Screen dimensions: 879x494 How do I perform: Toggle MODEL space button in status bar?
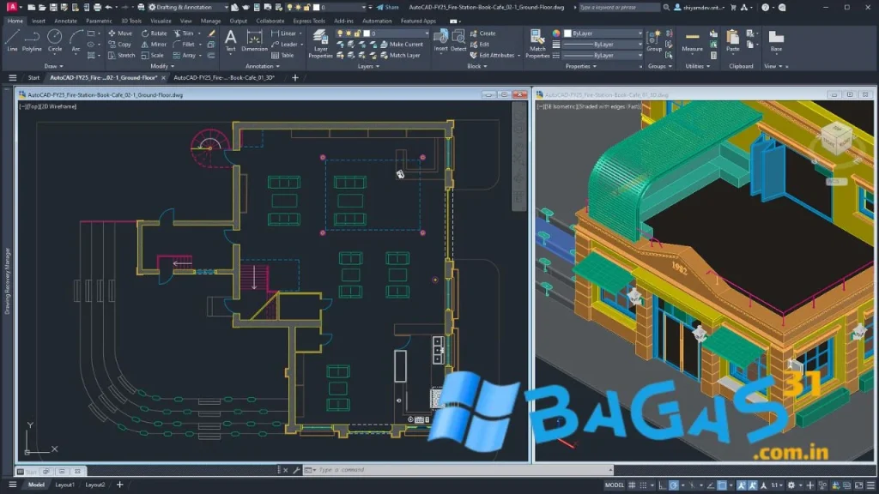(615, 485)
